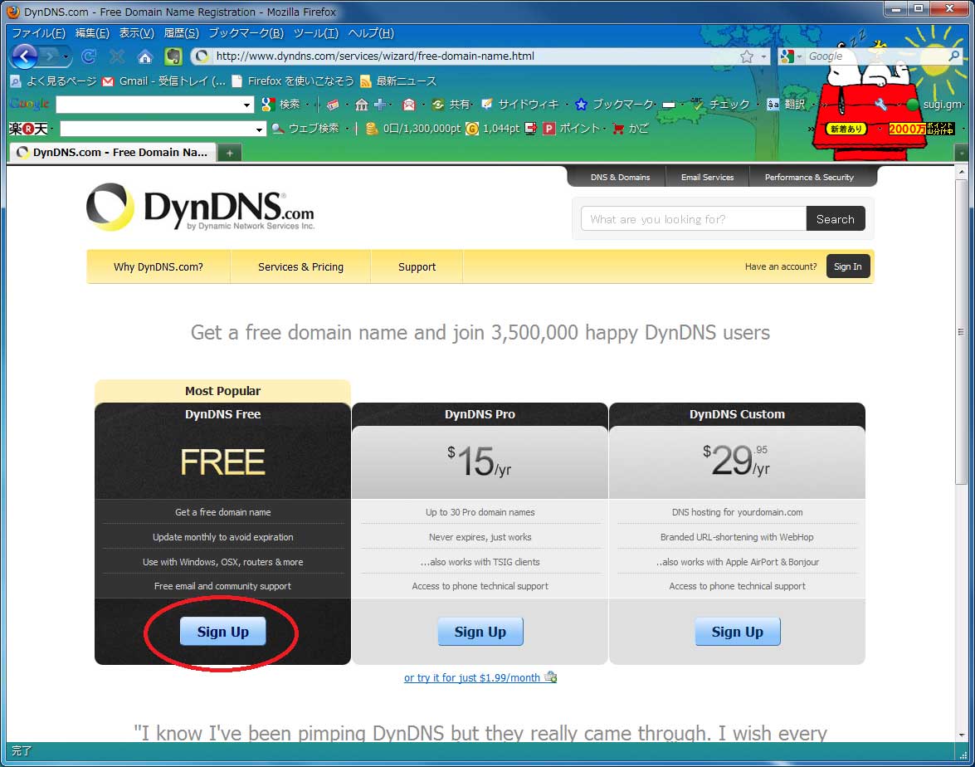Click the Evernote elephant icon

point(173,56)
